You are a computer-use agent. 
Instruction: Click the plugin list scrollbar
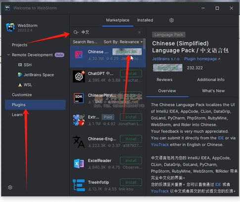(x=144, y=44)
